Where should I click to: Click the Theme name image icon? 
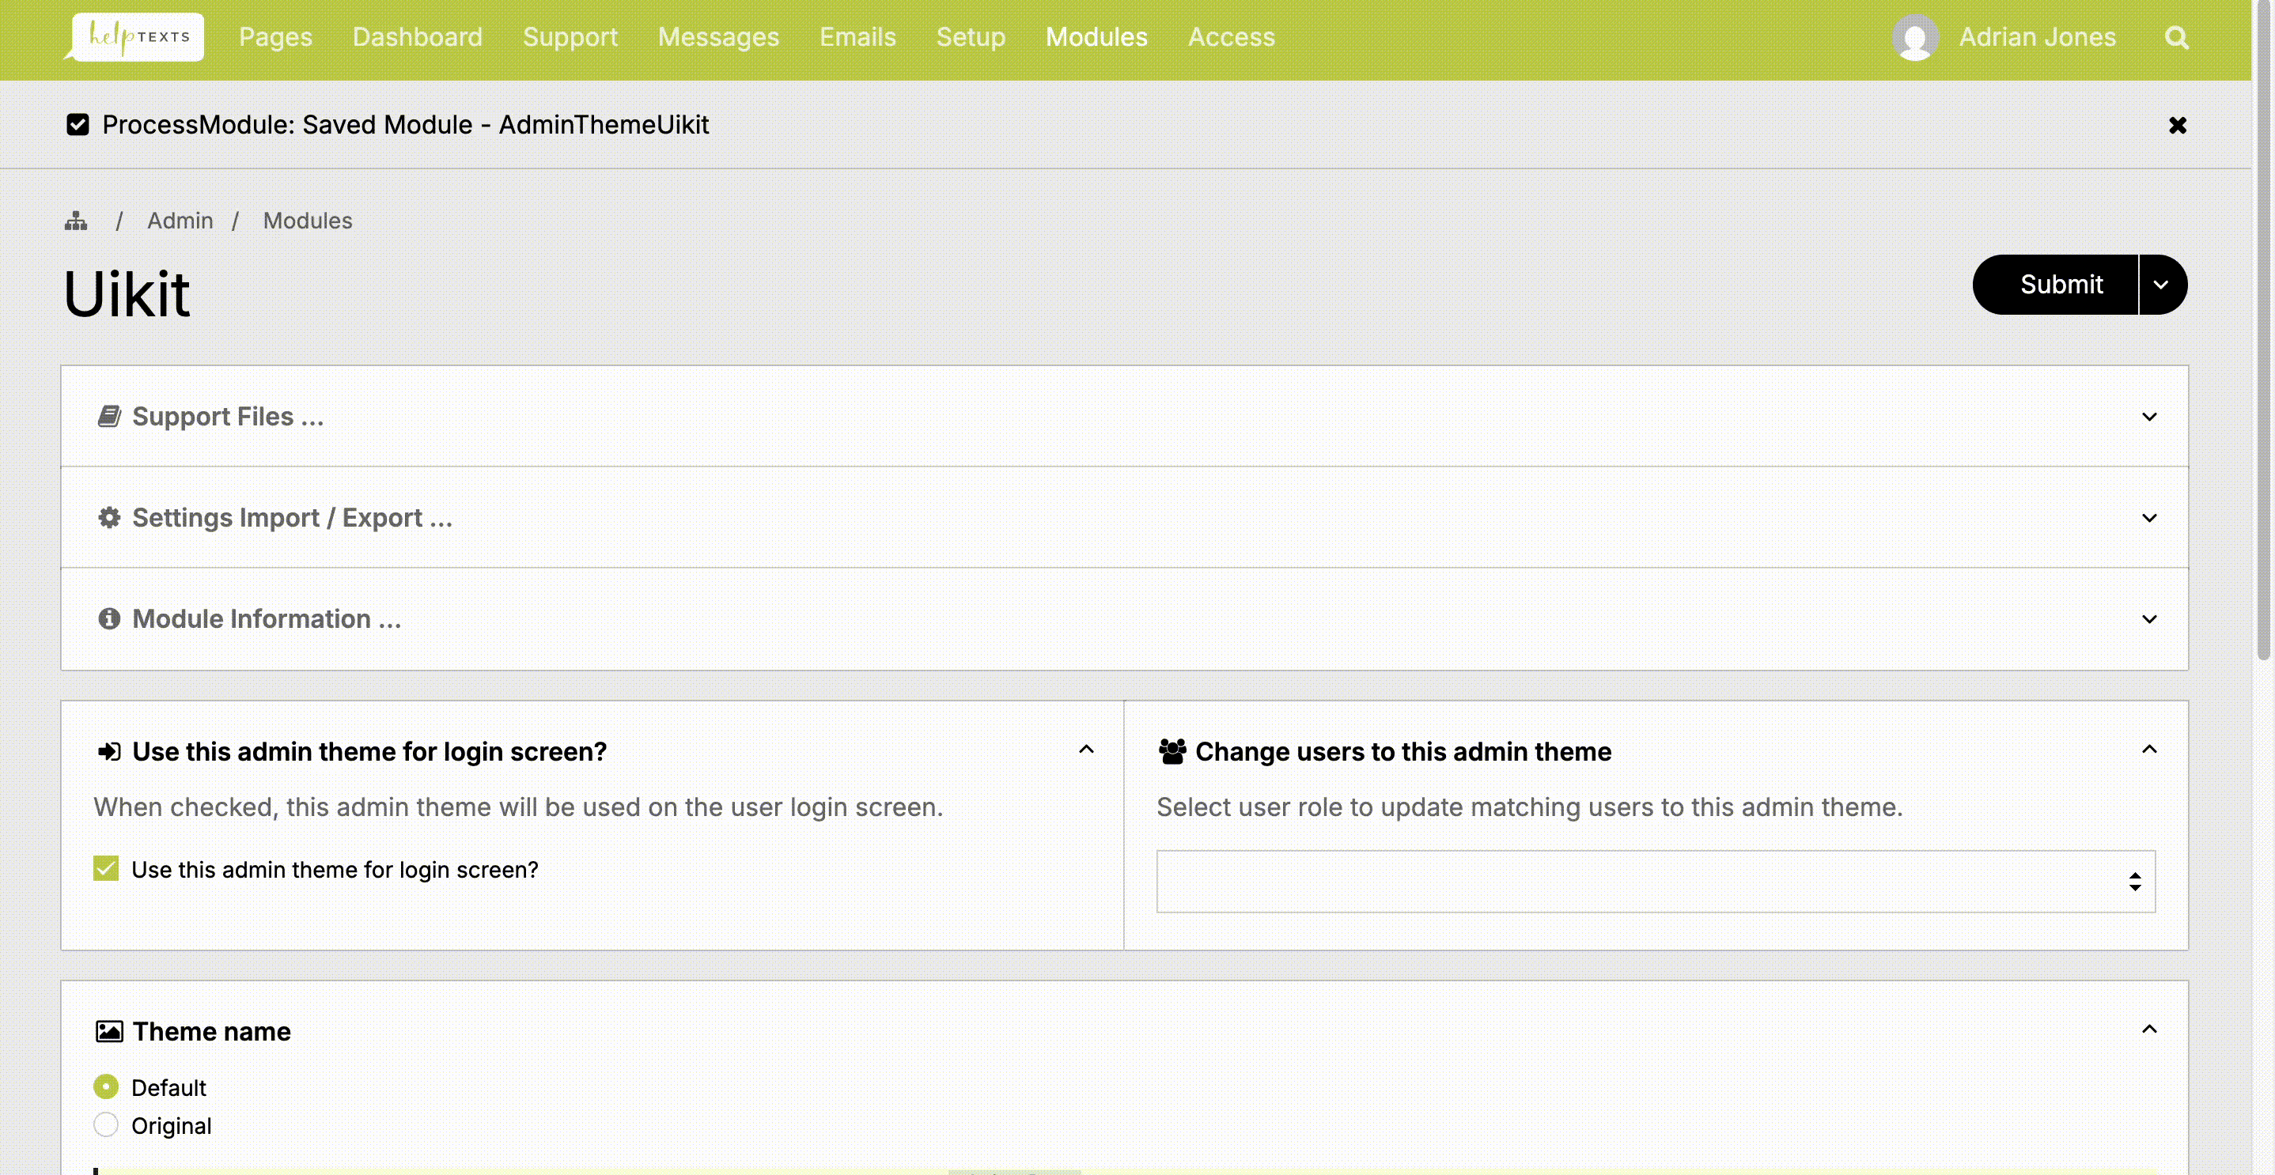[x=108, y=1031]
